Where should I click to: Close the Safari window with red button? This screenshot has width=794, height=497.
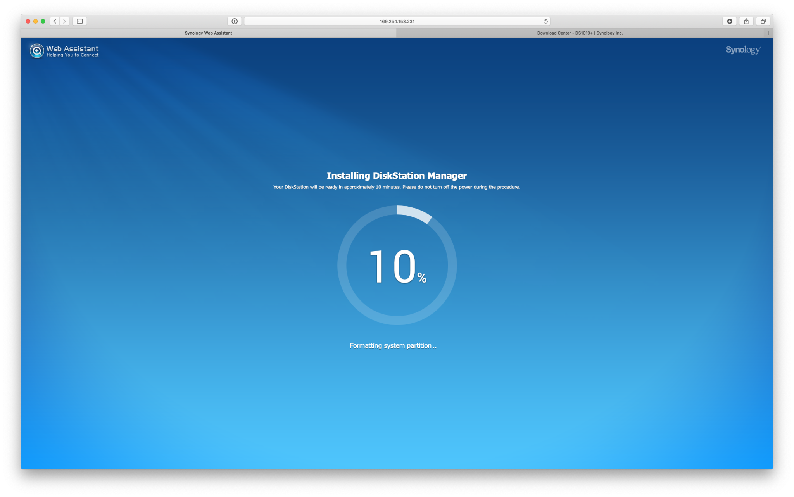click(28, 21)
